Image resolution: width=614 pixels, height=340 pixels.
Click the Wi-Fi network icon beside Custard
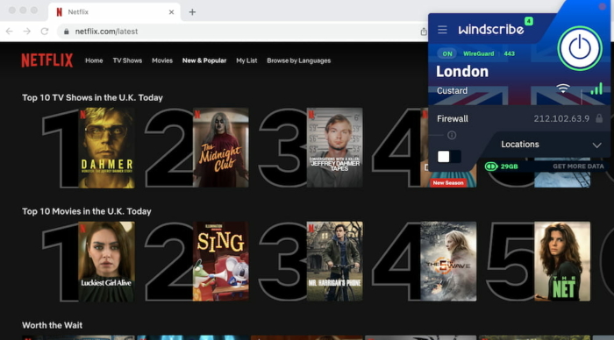click(x=563, y=89)
